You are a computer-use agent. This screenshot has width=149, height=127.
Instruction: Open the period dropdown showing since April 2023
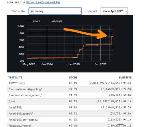pyautogui.click(x=114, y=11)
